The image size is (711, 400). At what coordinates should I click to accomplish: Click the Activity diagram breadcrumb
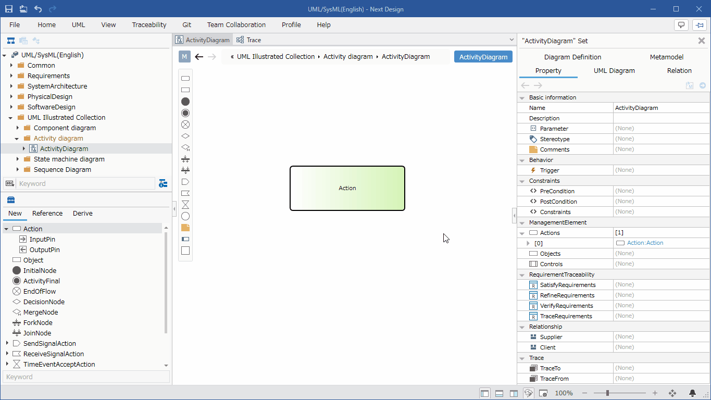[x=348, y=57]
